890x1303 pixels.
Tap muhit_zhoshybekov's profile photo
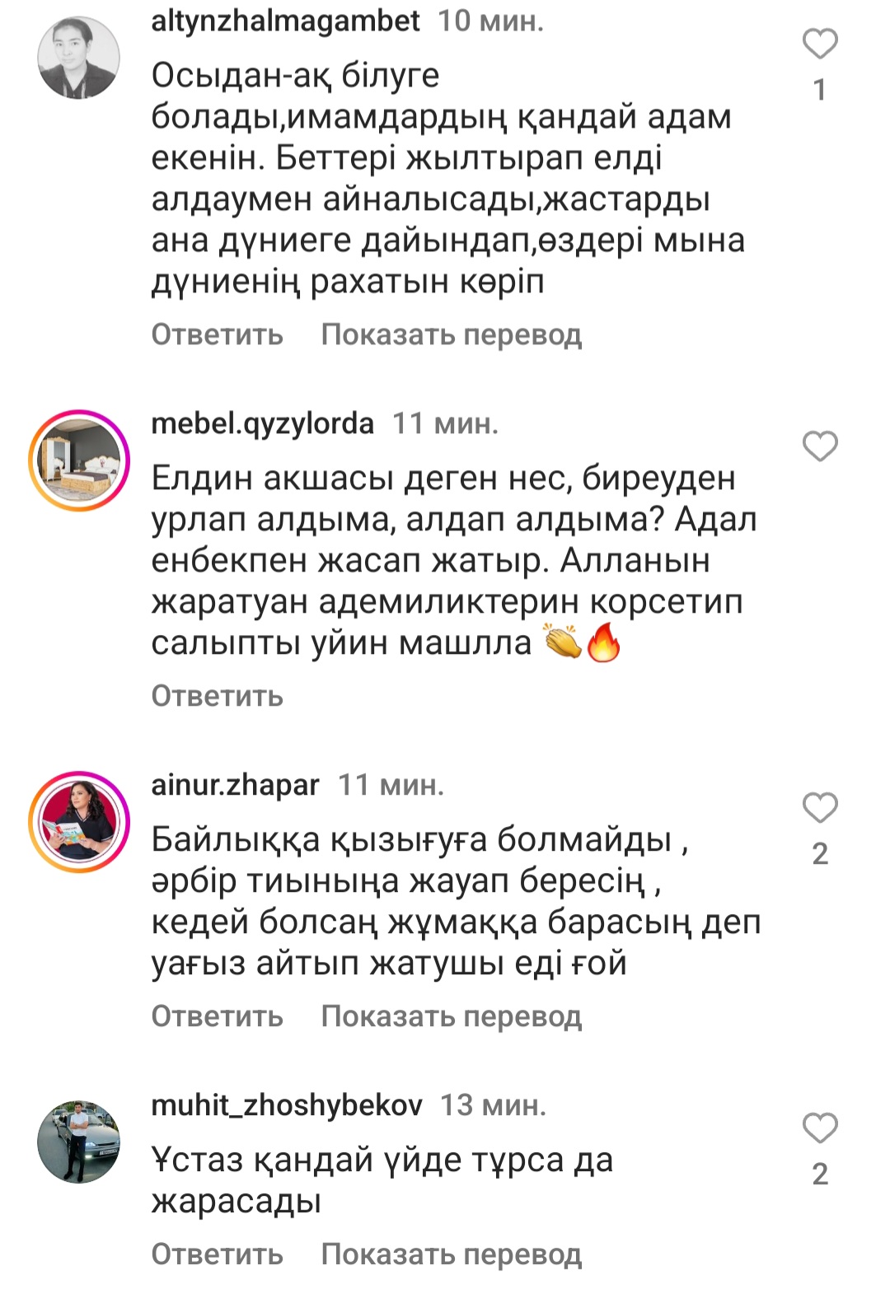[x=79, y=1142]
